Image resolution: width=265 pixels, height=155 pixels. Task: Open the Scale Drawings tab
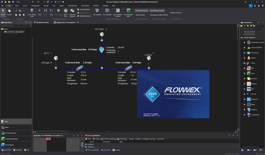tap(72, 6)
